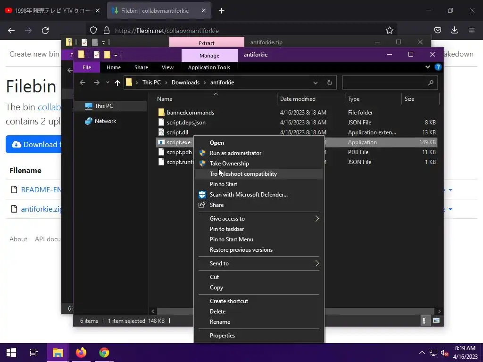
Task: Open Firefox downloads panel
Action: (454, 30)
